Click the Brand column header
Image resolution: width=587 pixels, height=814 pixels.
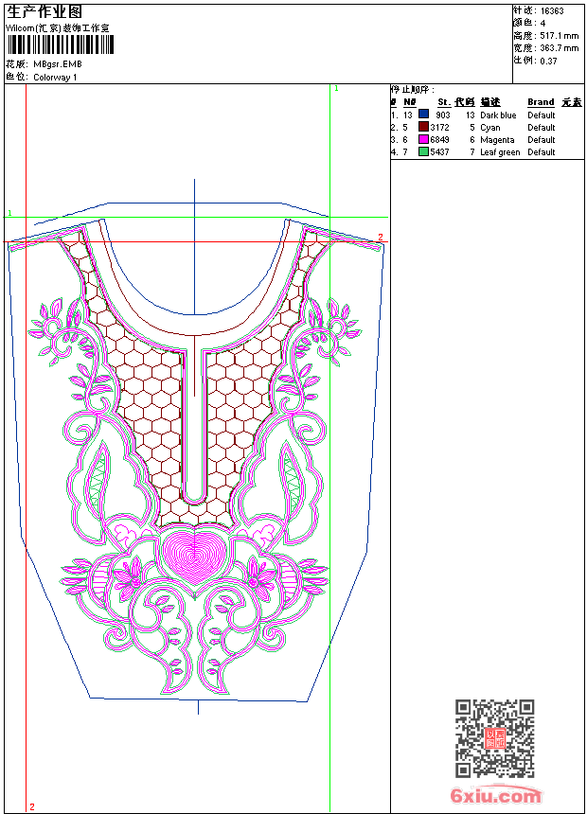[541, 102]
